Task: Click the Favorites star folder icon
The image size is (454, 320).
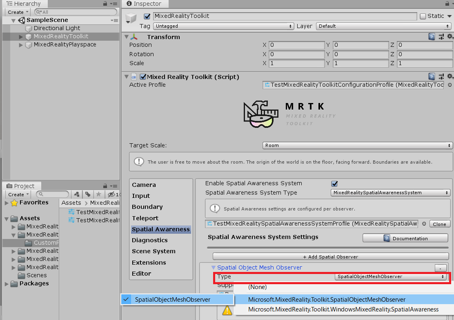Action: point(14,203)
